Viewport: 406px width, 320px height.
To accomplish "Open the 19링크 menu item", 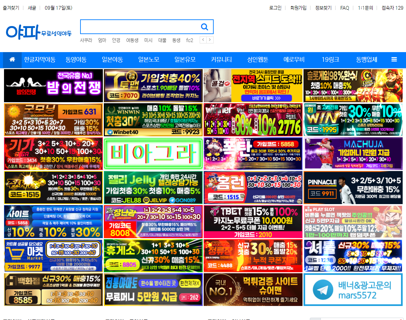I will tap(330, 60).
